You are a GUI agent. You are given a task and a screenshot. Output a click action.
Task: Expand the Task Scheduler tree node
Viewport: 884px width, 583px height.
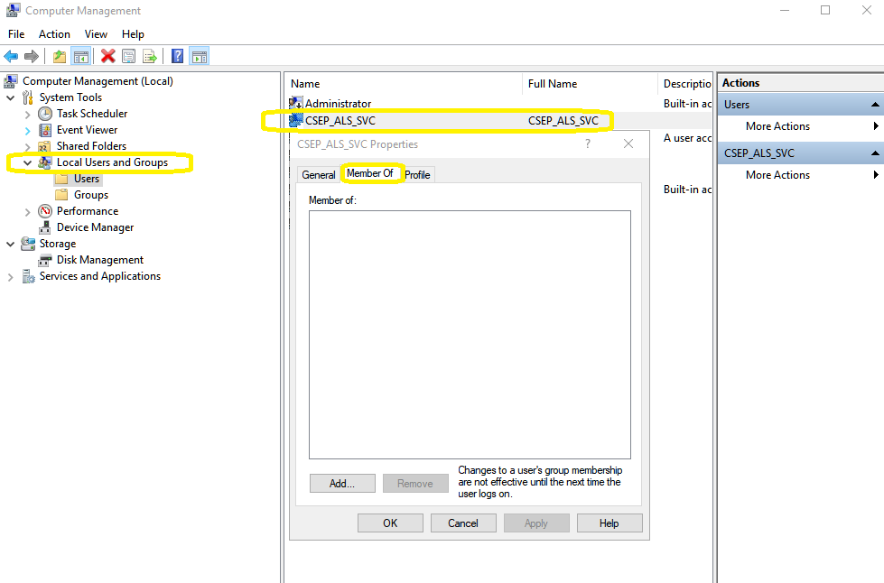tap(26, 113)
